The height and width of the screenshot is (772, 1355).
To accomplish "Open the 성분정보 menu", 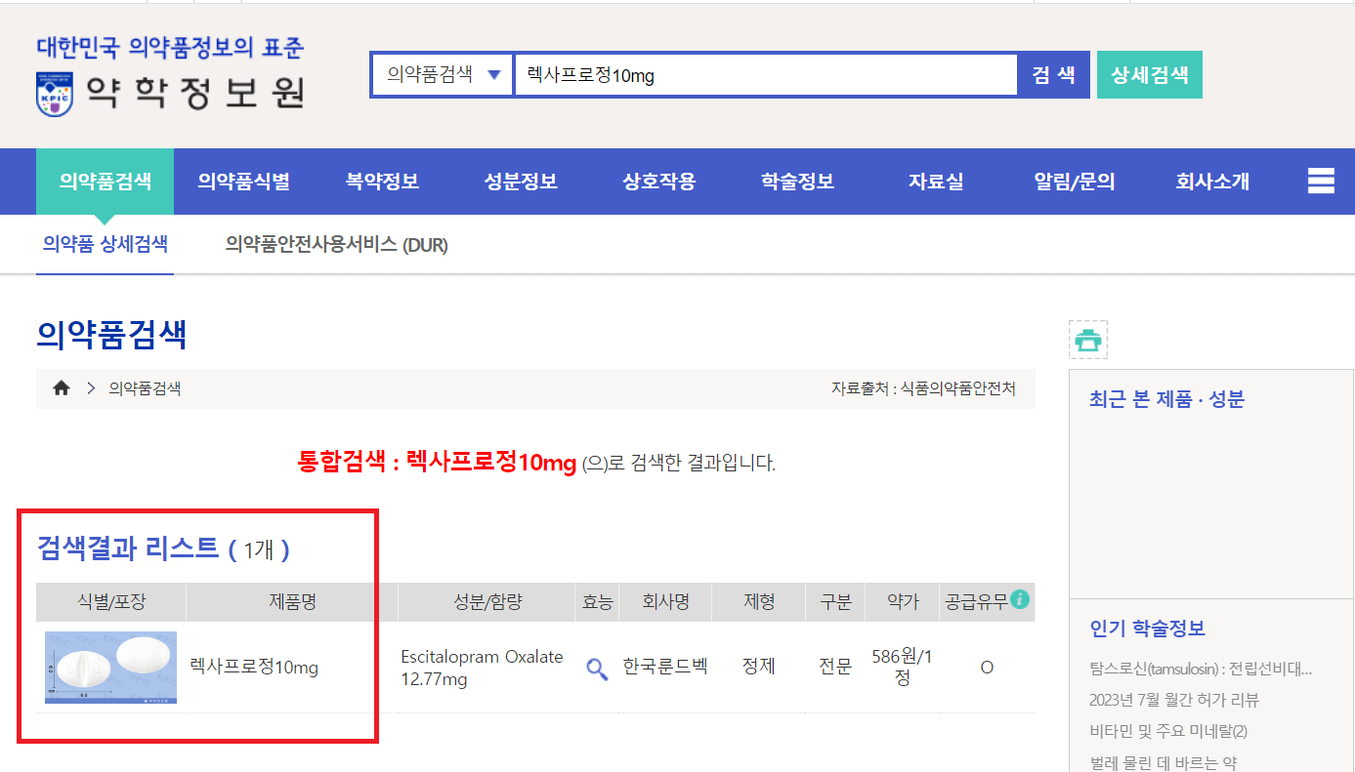I will click(x=521, y=182).
